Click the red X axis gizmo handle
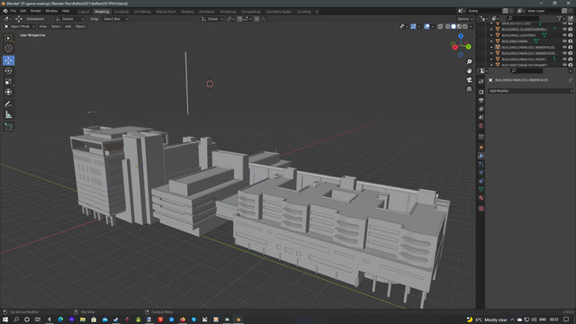The image size is (576, 324). [454, 47]
